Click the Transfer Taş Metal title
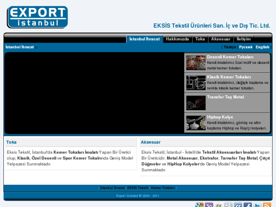This screenshot has width=276, height=207. [x=226, y=97]
